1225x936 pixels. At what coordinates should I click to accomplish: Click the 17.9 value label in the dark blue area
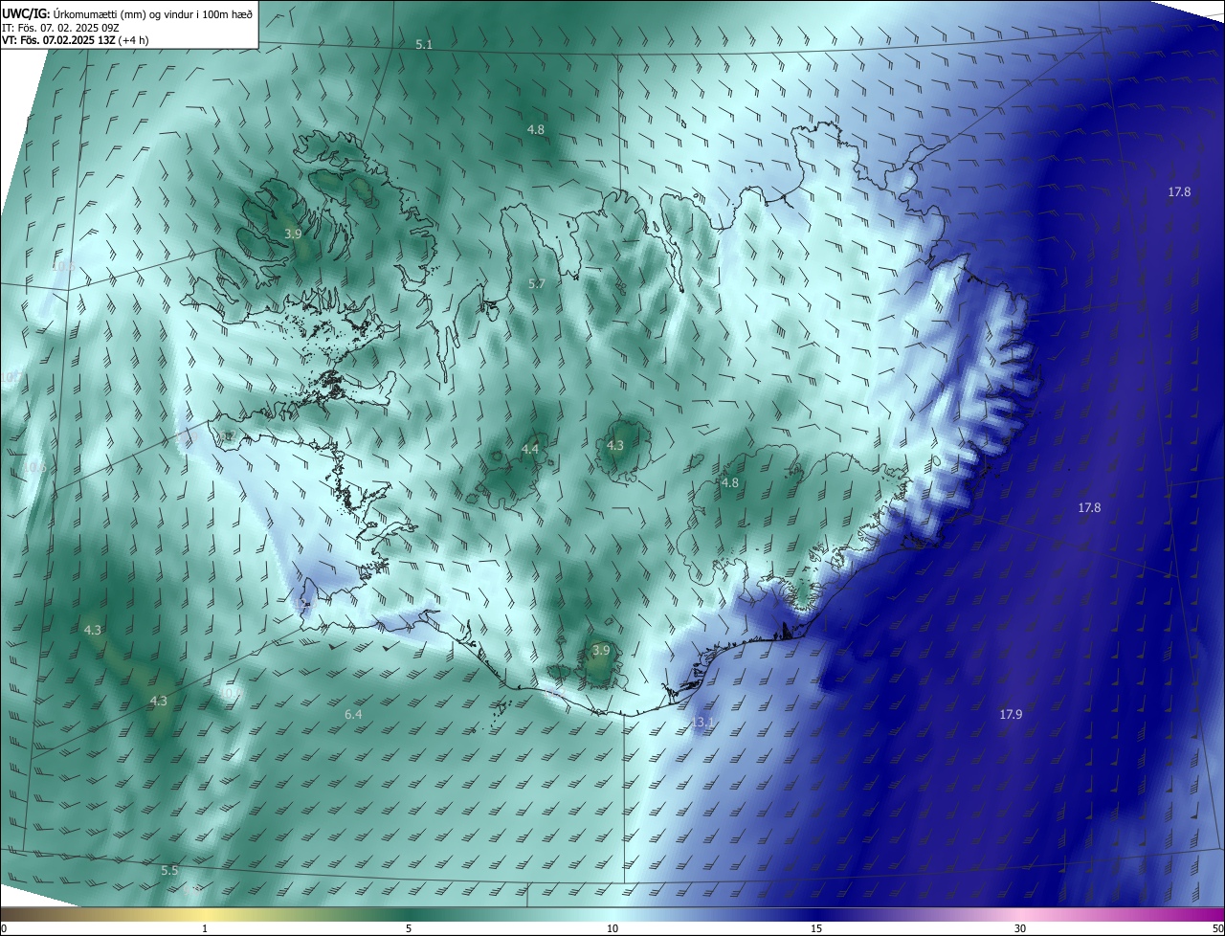[x=1011, y=715]
